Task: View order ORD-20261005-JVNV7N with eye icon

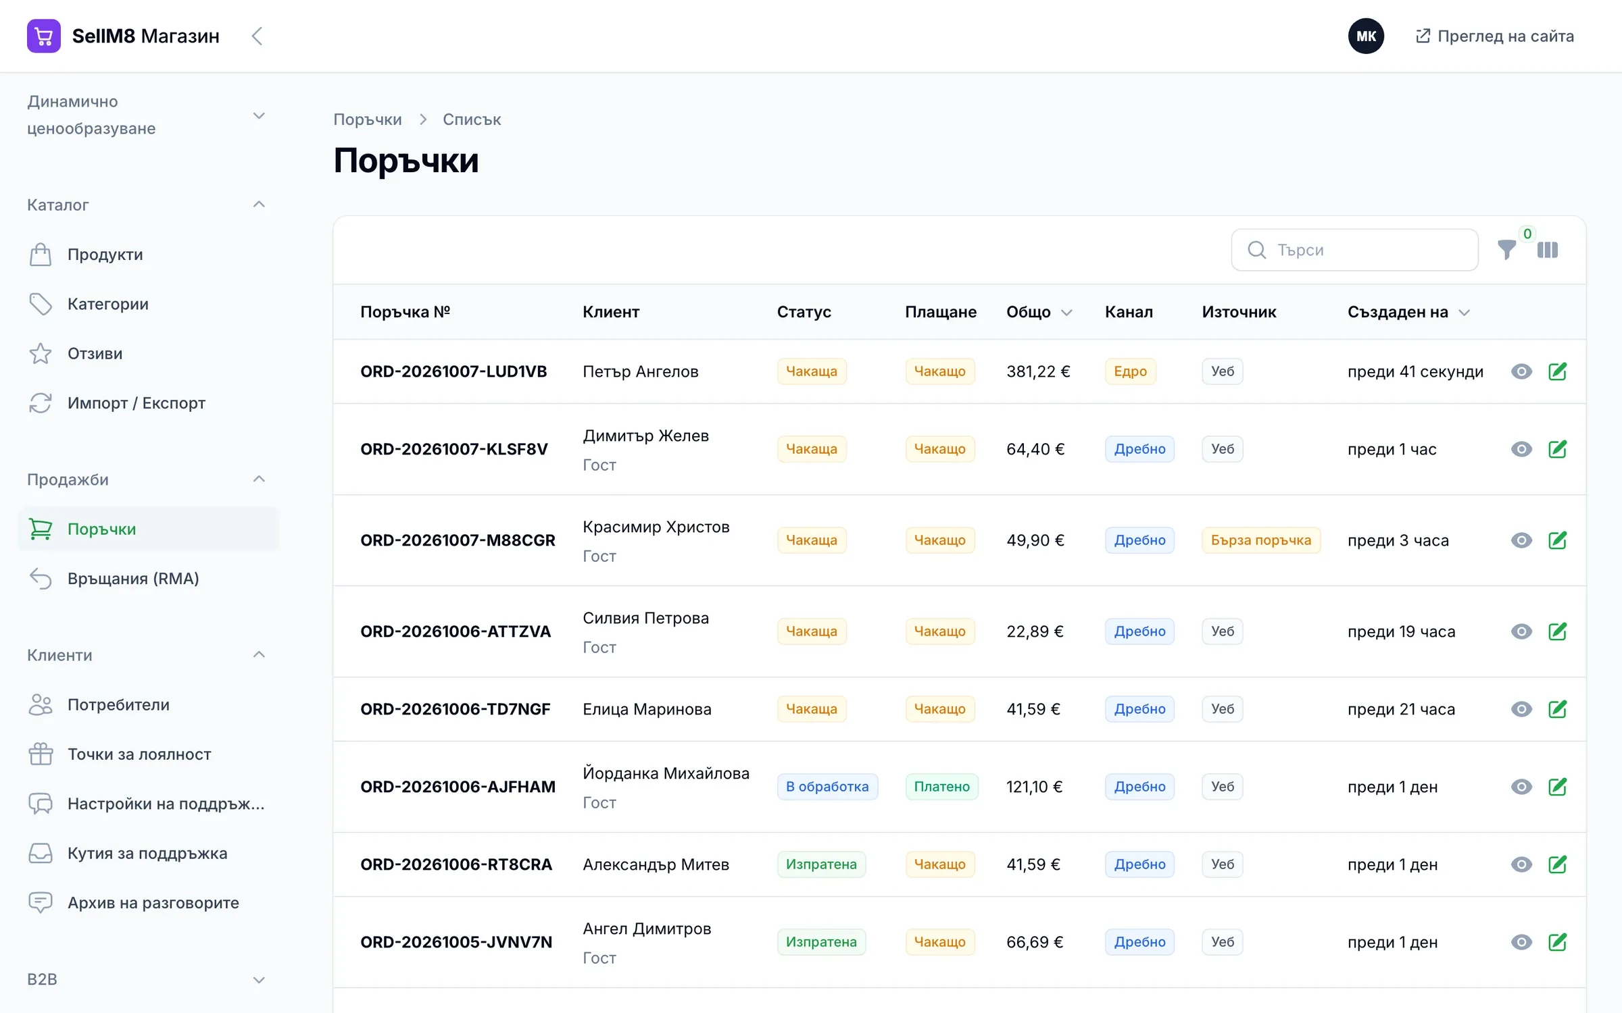Action: pyautogui.click(x=1521, y=942)
